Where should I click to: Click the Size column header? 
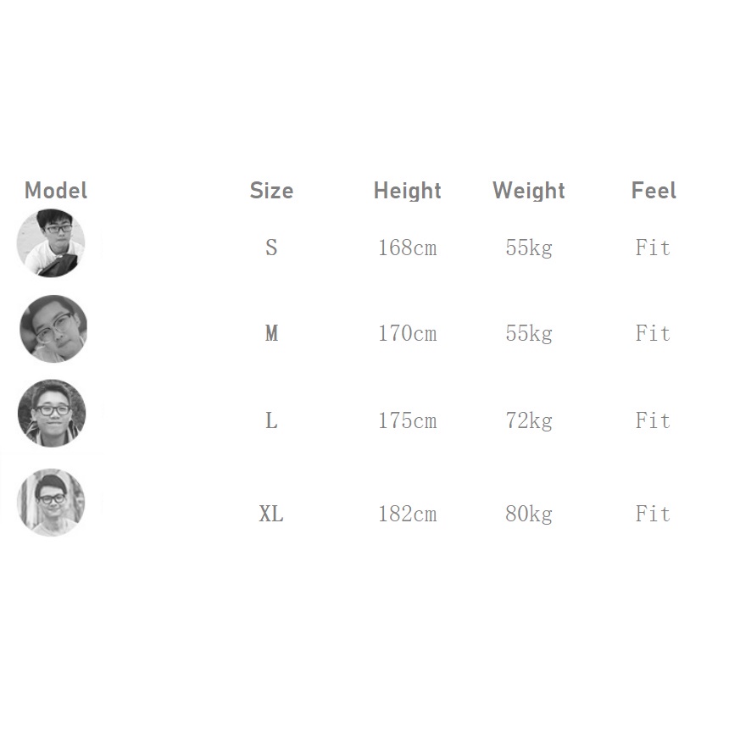271,191
